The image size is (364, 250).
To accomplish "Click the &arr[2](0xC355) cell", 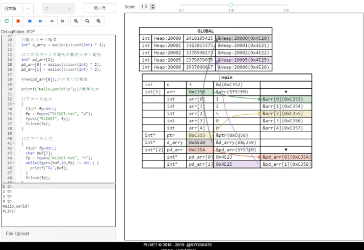I will point(286,113).
